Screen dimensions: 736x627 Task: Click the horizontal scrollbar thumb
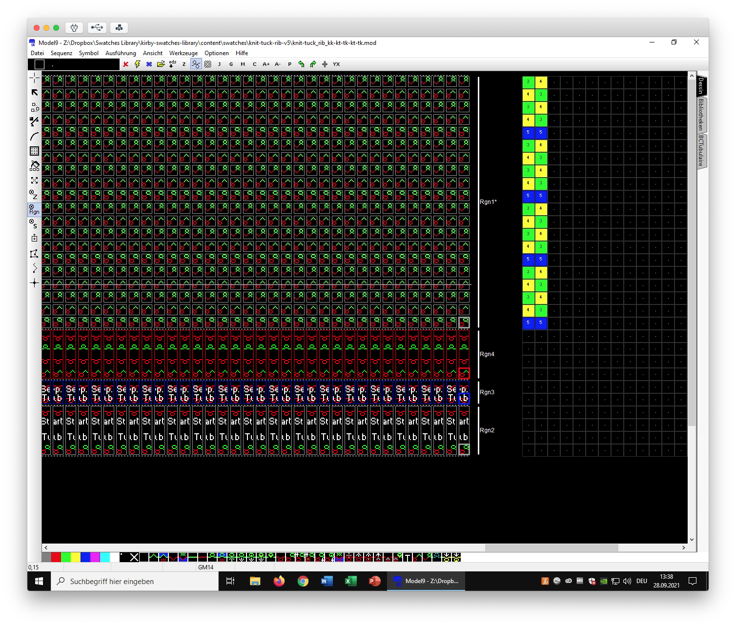coord(552,548)
